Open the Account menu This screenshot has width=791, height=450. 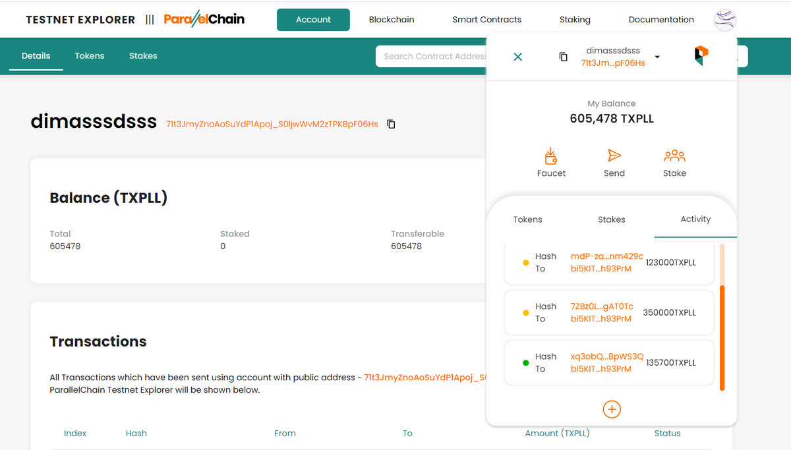tap(313, 20)
